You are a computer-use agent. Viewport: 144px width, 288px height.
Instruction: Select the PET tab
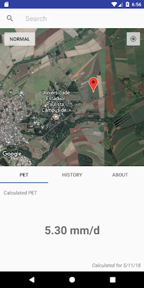[24, 175]
